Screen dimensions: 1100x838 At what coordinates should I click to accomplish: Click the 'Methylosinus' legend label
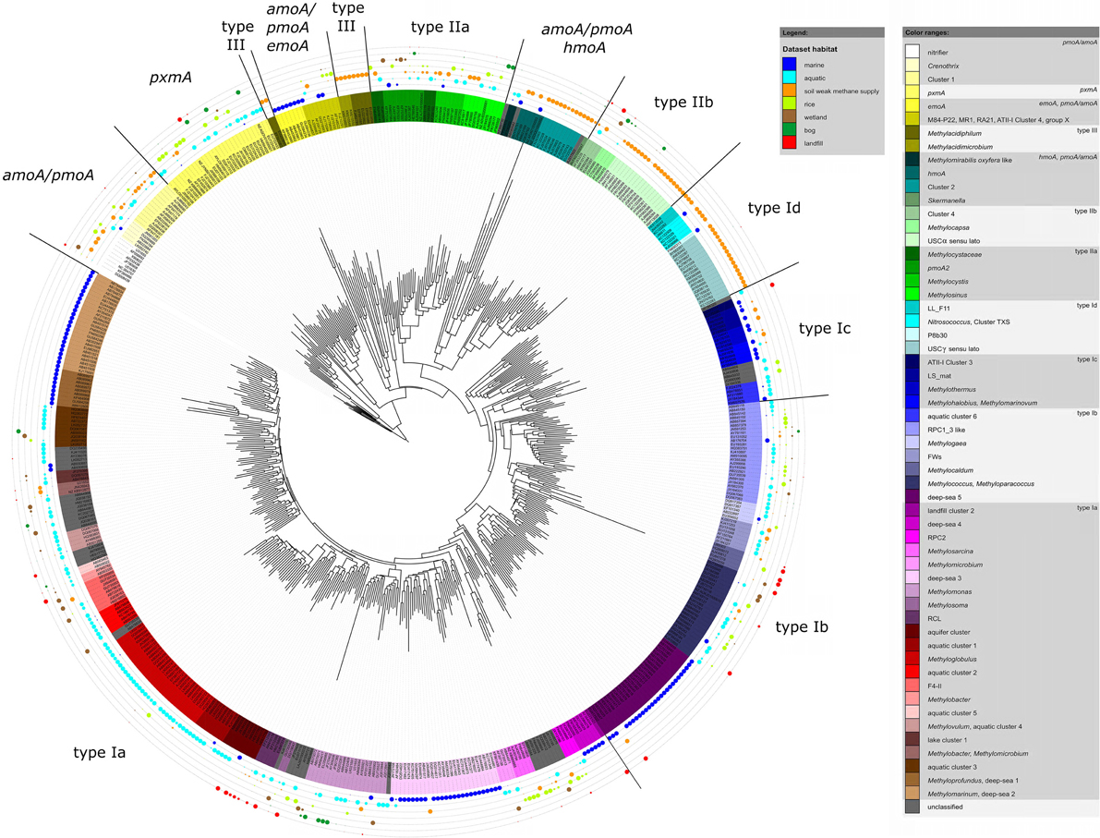[947, 295]
